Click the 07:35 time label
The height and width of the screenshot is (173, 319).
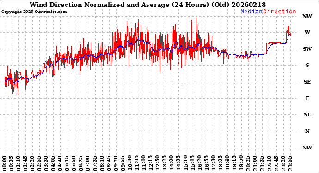[95, 164]
